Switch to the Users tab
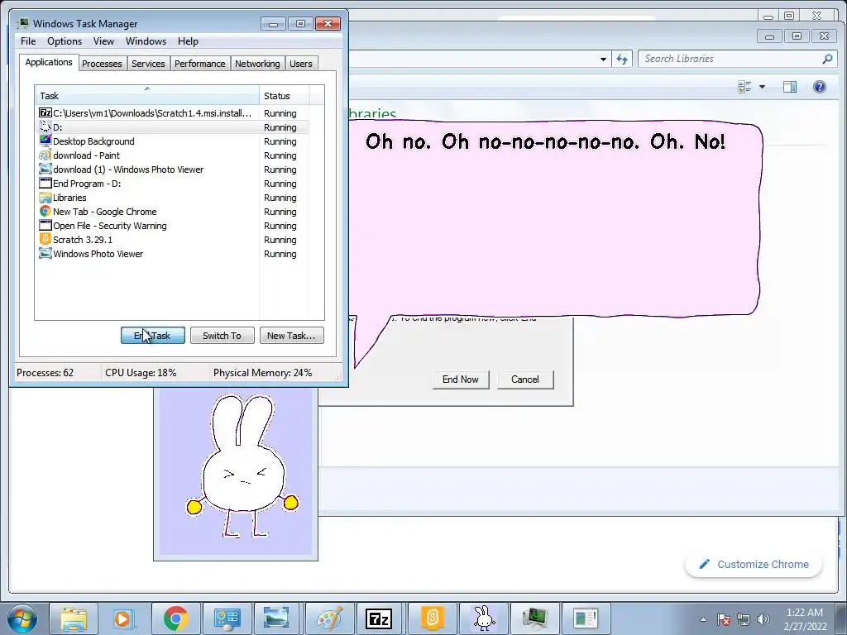The width and height of the screenshot is (847, 635). pyautogui.click(x=300, y=64)
